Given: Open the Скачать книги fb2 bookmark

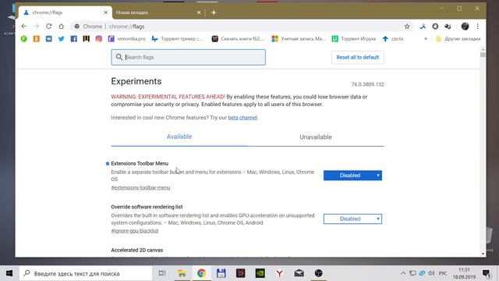Looking at the screenshot, I should 238,39.
